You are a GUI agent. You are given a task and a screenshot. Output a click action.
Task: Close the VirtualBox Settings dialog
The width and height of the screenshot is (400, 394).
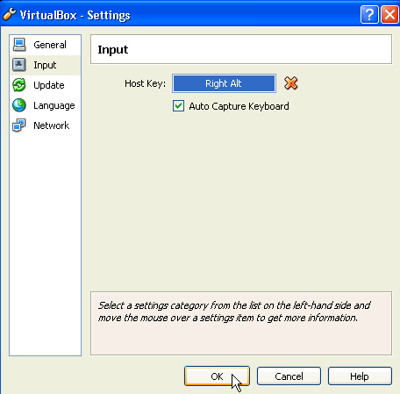point(390,14)
